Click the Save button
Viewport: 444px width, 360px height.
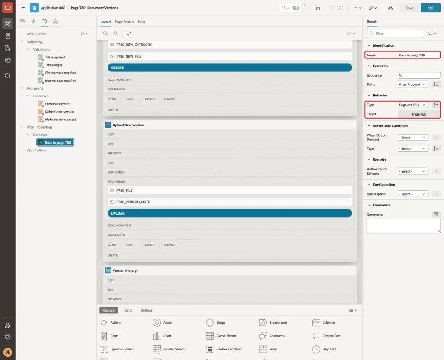(409, 8)
